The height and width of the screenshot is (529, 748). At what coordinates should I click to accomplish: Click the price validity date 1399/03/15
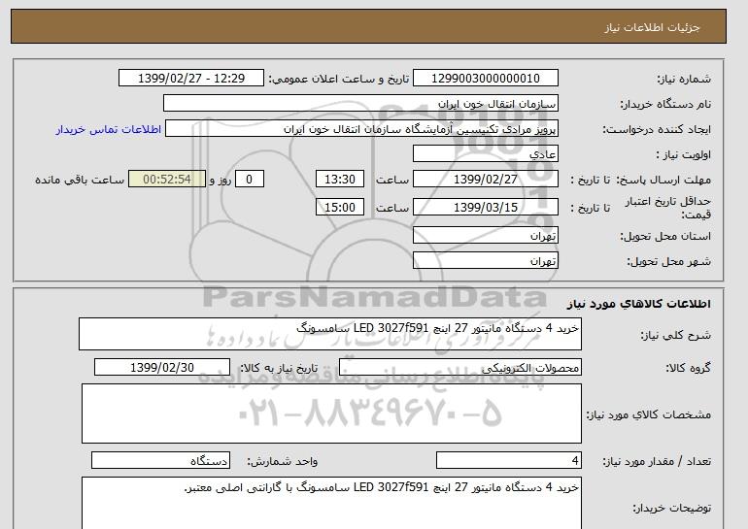pyautogui.click(x=485, y=208)
